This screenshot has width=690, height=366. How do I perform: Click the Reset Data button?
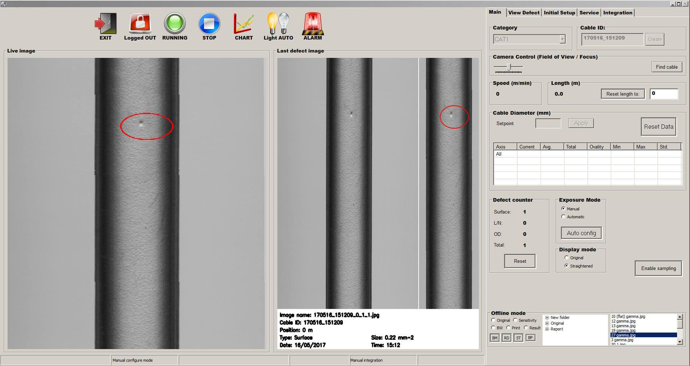point(659,127)
